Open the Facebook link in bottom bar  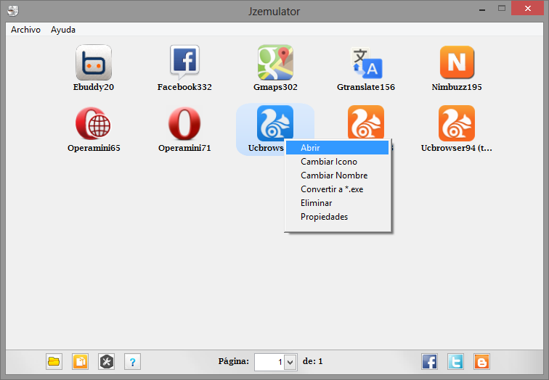(x=429, y=361)
